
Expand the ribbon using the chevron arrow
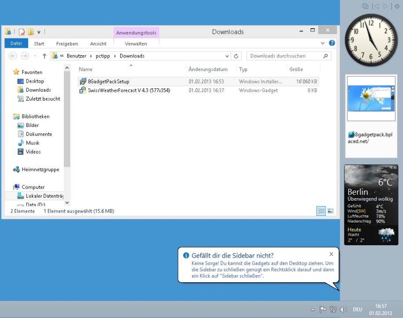[x=322, y=43]
